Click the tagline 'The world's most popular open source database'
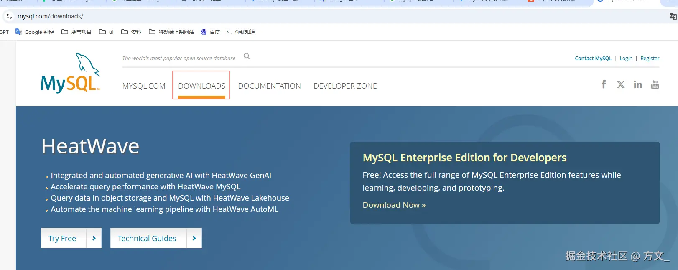This screenshot has height=270, width=678. [x=179, y=59]
